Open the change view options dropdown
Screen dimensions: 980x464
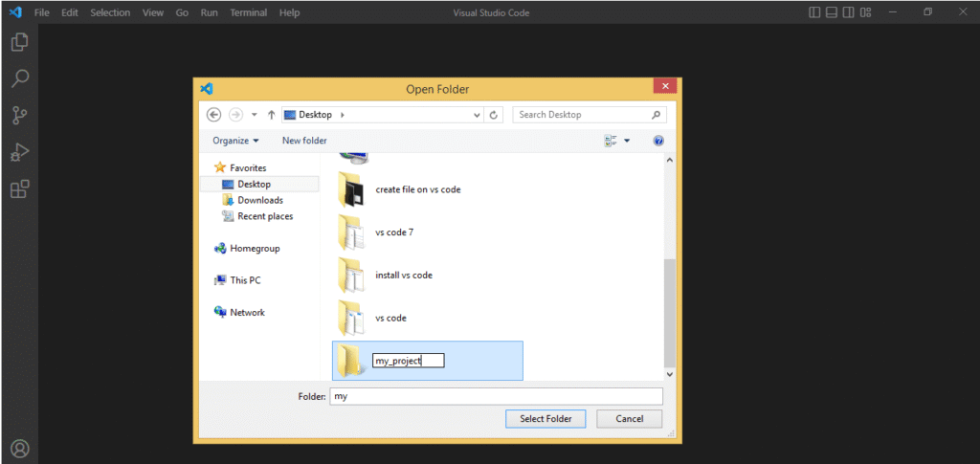click(627, 141)
